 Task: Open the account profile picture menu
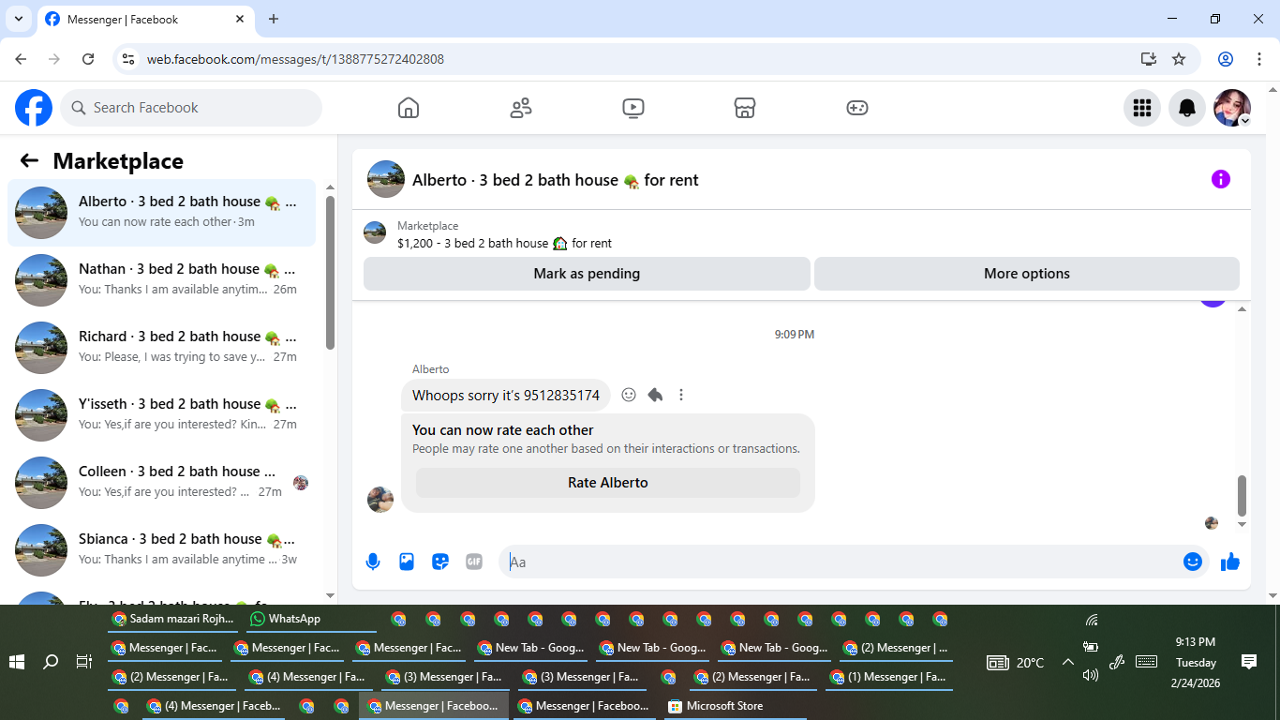(x=1232, y=108)
